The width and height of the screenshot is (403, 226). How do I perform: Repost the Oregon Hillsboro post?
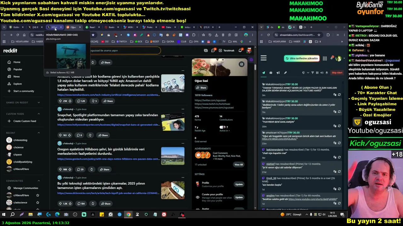point(91,169)
